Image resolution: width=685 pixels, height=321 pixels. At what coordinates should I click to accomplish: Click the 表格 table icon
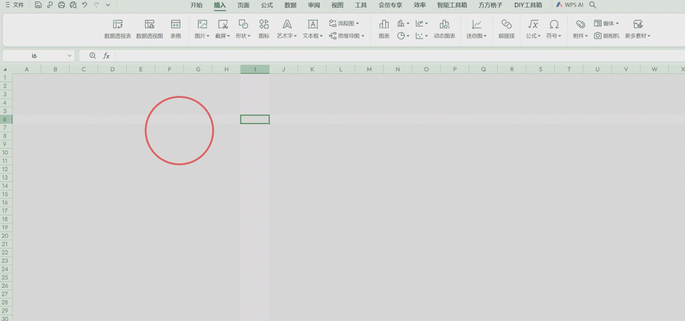pos(176,29)
